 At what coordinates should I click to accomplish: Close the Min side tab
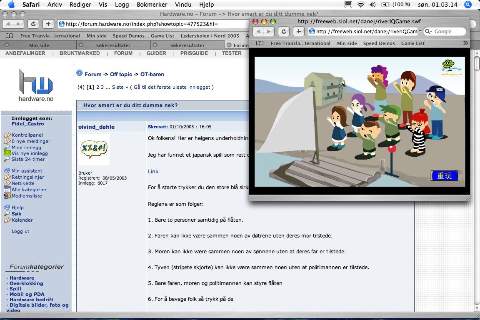coord(6,45)
